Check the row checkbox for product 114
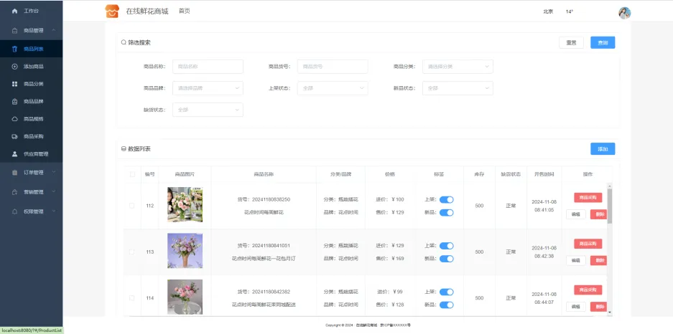The image size is (673, 334). 131,297
